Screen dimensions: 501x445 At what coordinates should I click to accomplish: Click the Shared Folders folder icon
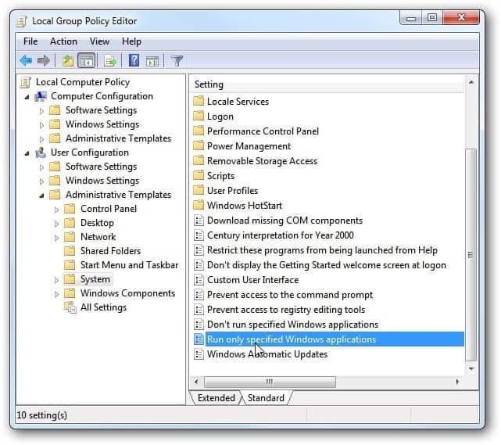coord(70,251)
